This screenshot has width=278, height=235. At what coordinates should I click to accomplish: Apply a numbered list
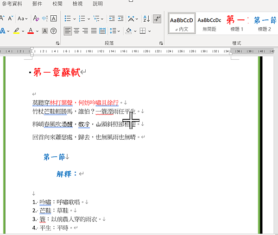pyautogui.click(x=82, y=19)
